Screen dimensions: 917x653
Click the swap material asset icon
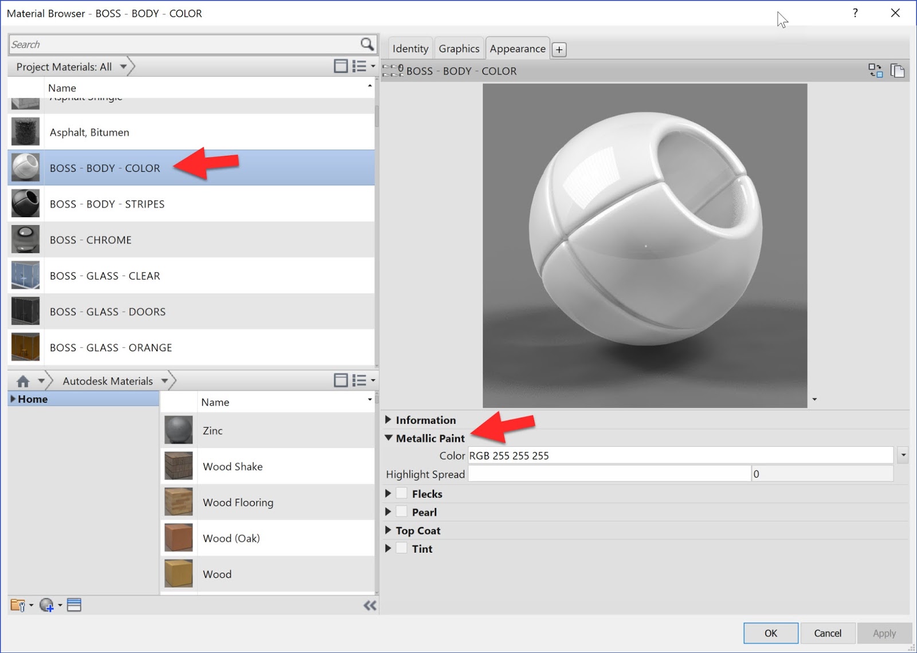(875, 70)
